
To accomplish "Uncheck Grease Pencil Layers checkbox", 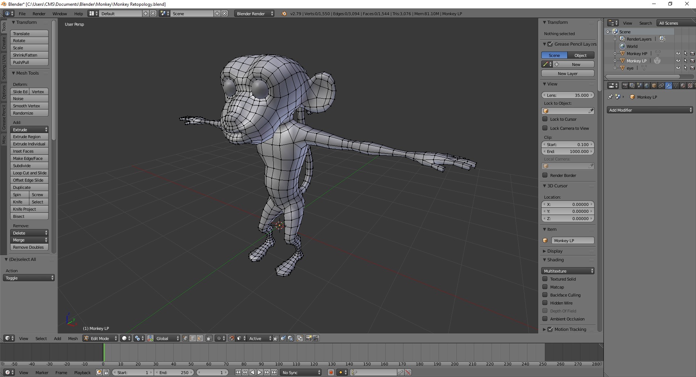I will tap(550, 44).
